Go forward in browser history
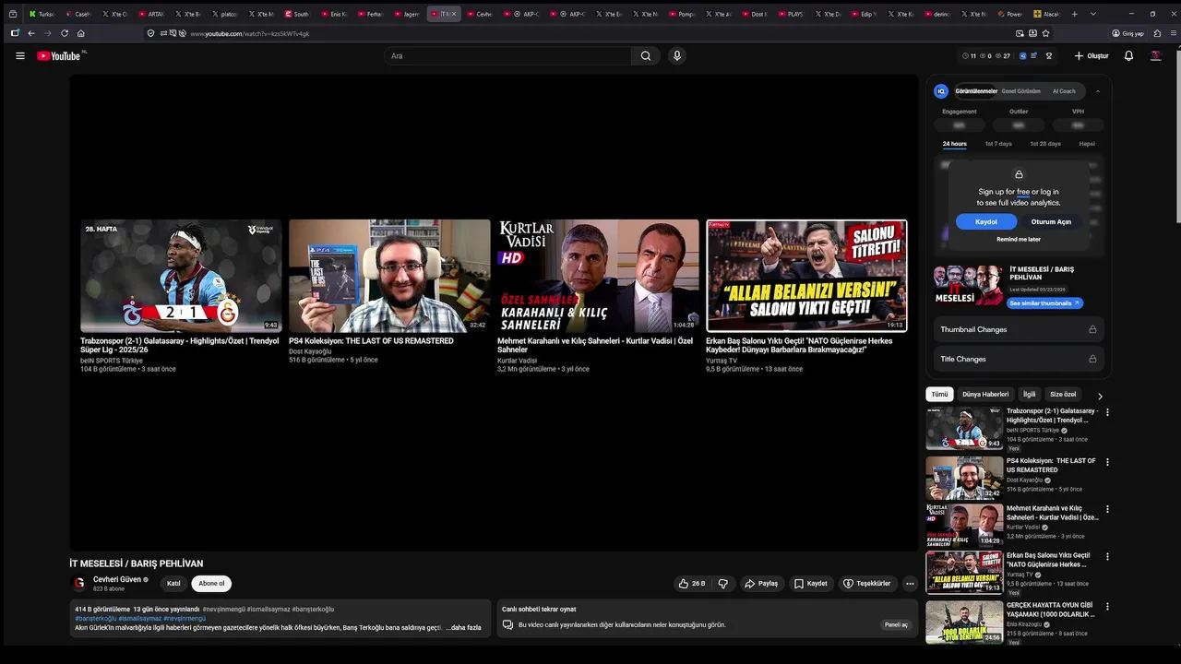Image resolution: width=1181 pixels, height=664 pixels. click(47, 33)
